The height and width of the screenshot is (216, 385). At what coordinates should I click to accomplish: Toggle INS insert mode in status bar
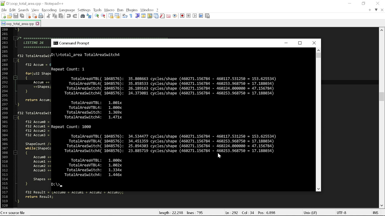(375, 213)
